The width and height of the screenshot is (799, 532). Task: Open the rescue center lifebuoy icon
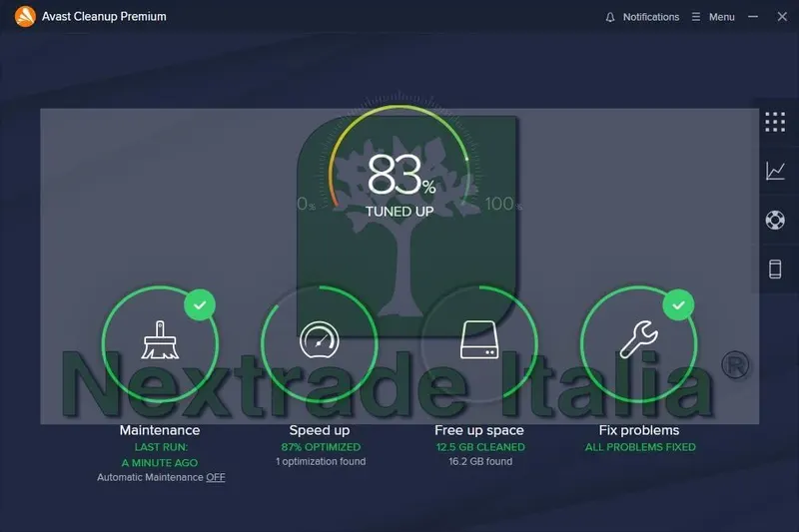[x=775, y=220]
